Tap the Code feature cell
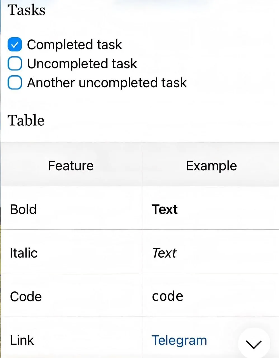 (x=71, y=295)
